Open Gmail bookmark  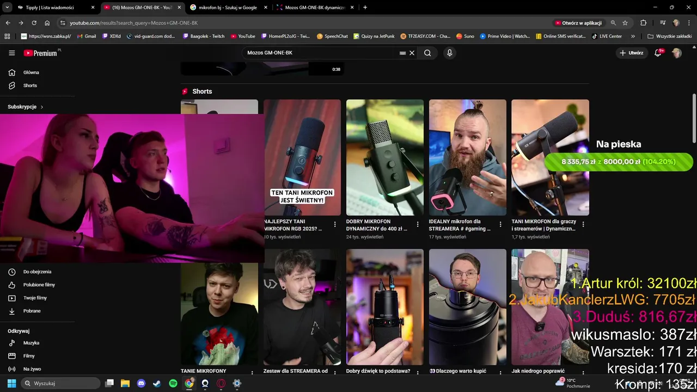coord(87,36)
